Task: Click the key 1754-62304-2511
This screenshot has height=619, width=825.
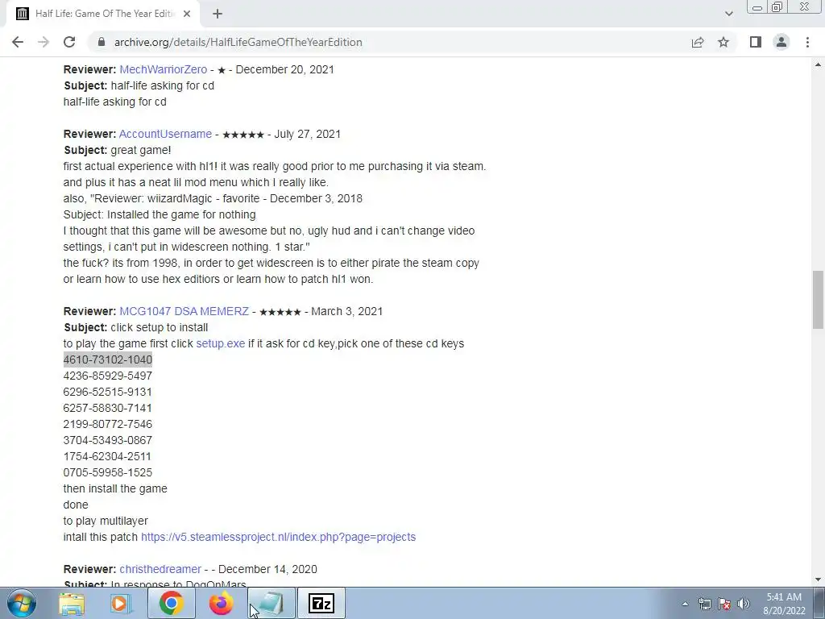Action: pyautogui.click(x=107, y=456)
